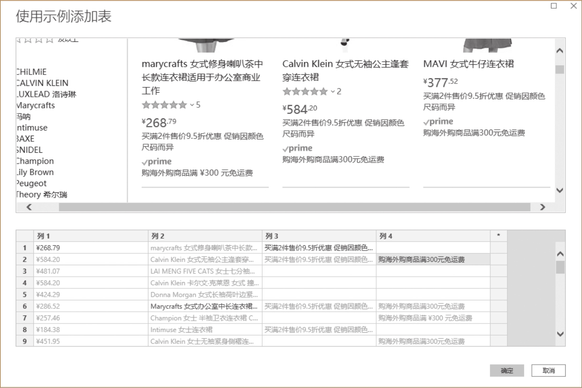Add a new column with the * header
582x388 pixels.
tap(498, 236)
